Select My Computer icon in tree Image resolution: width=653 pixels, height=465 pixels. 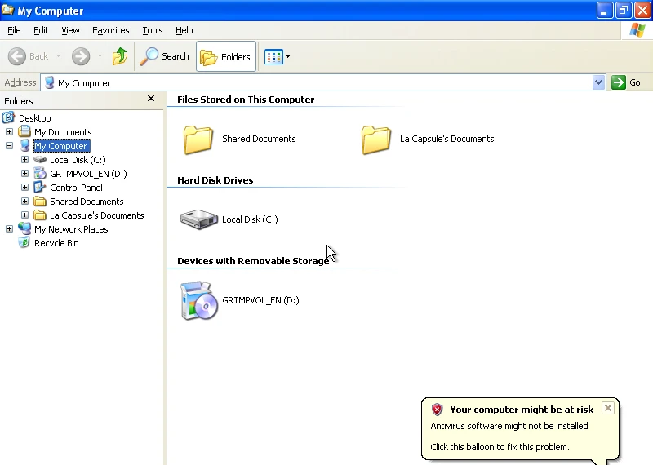point(25,146)
